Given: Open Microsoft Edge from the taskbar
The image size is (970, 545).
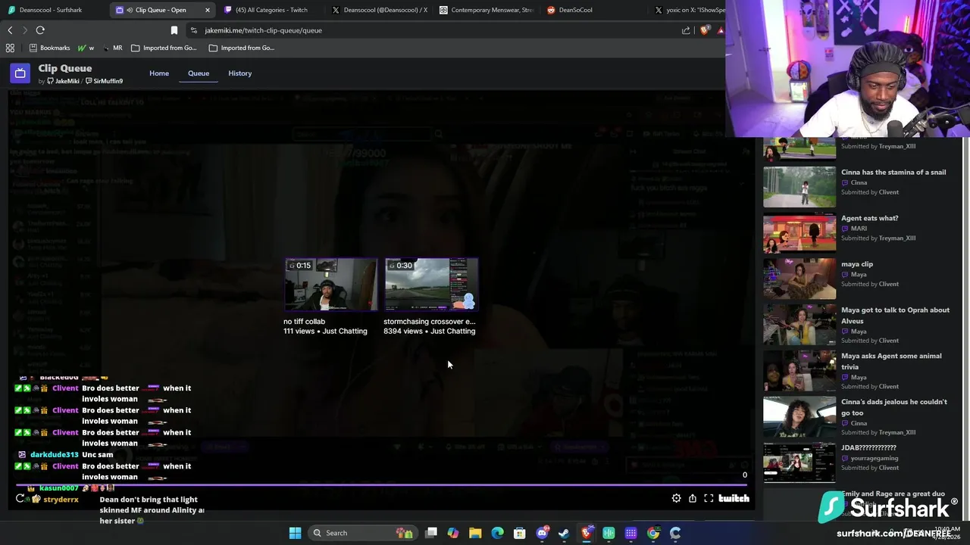Looking at the screenshot, I should 497,533.
